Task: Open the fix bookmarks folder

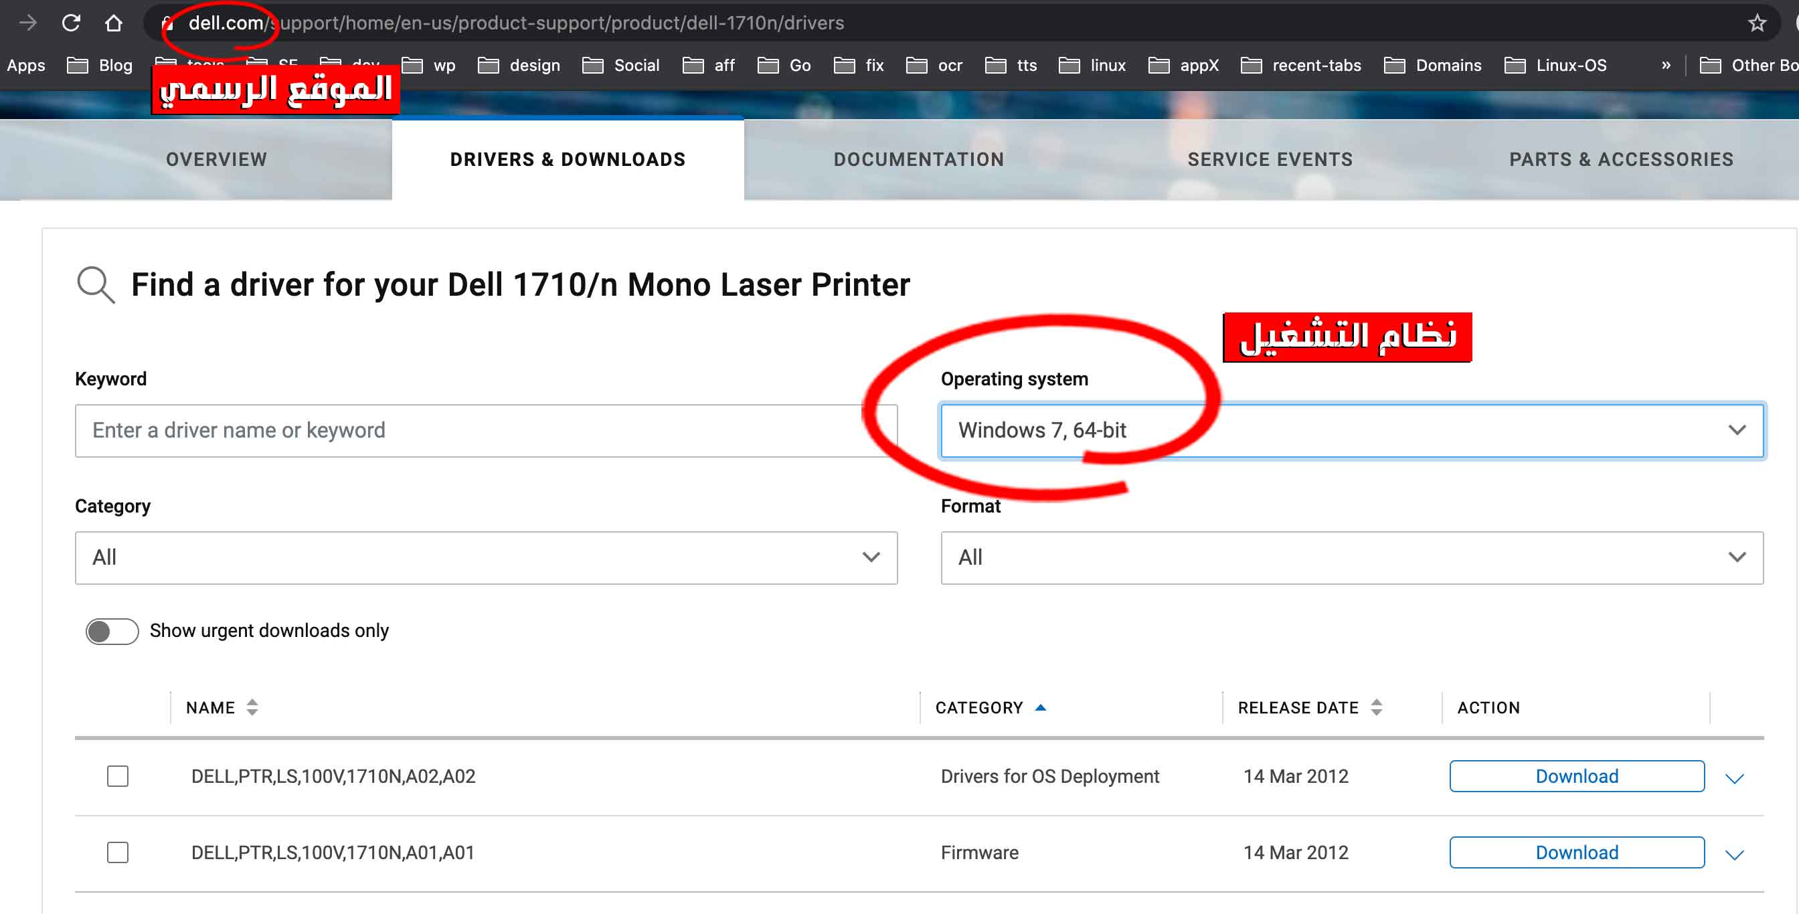Action: (859, 65)
